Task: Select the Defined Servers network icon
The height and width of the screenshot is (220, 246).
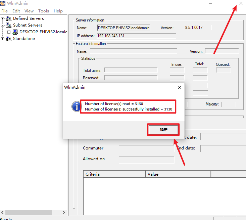Action: (x=9, y=18)
